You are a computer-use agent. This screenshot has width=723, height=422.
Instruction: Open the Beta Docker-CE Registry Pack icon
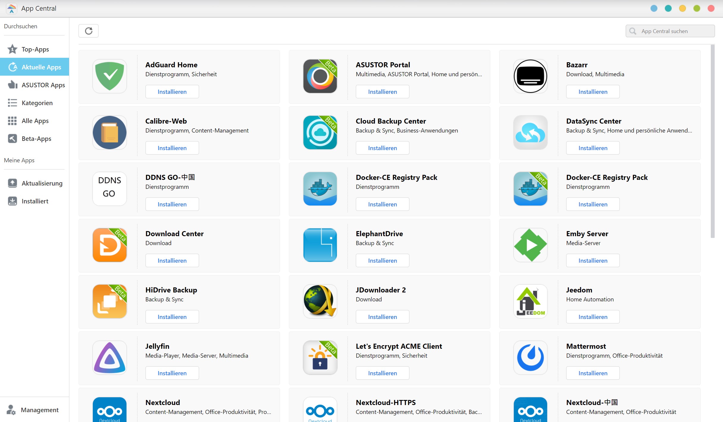click(530, 189)
